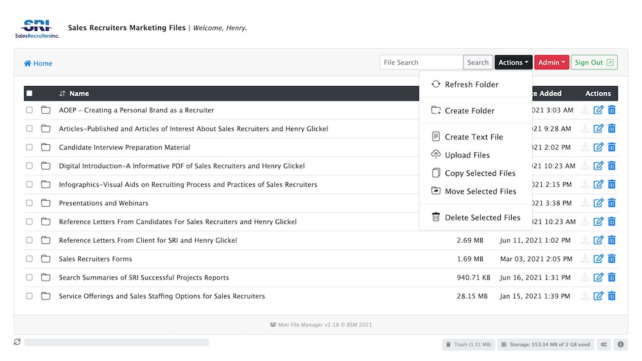Select Create Folder menu entry

click(475, 110)
